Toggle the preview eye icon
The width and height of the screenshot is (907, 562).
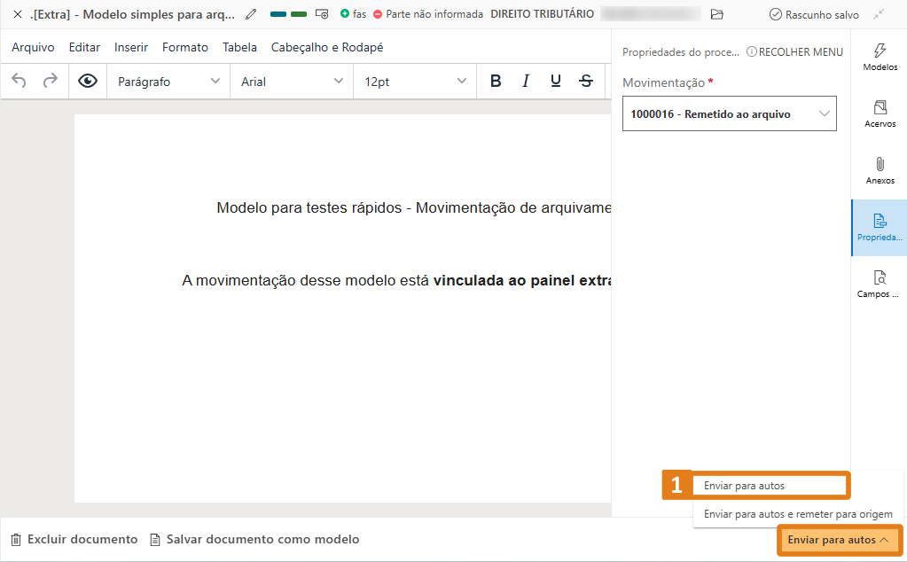(88, 81)
